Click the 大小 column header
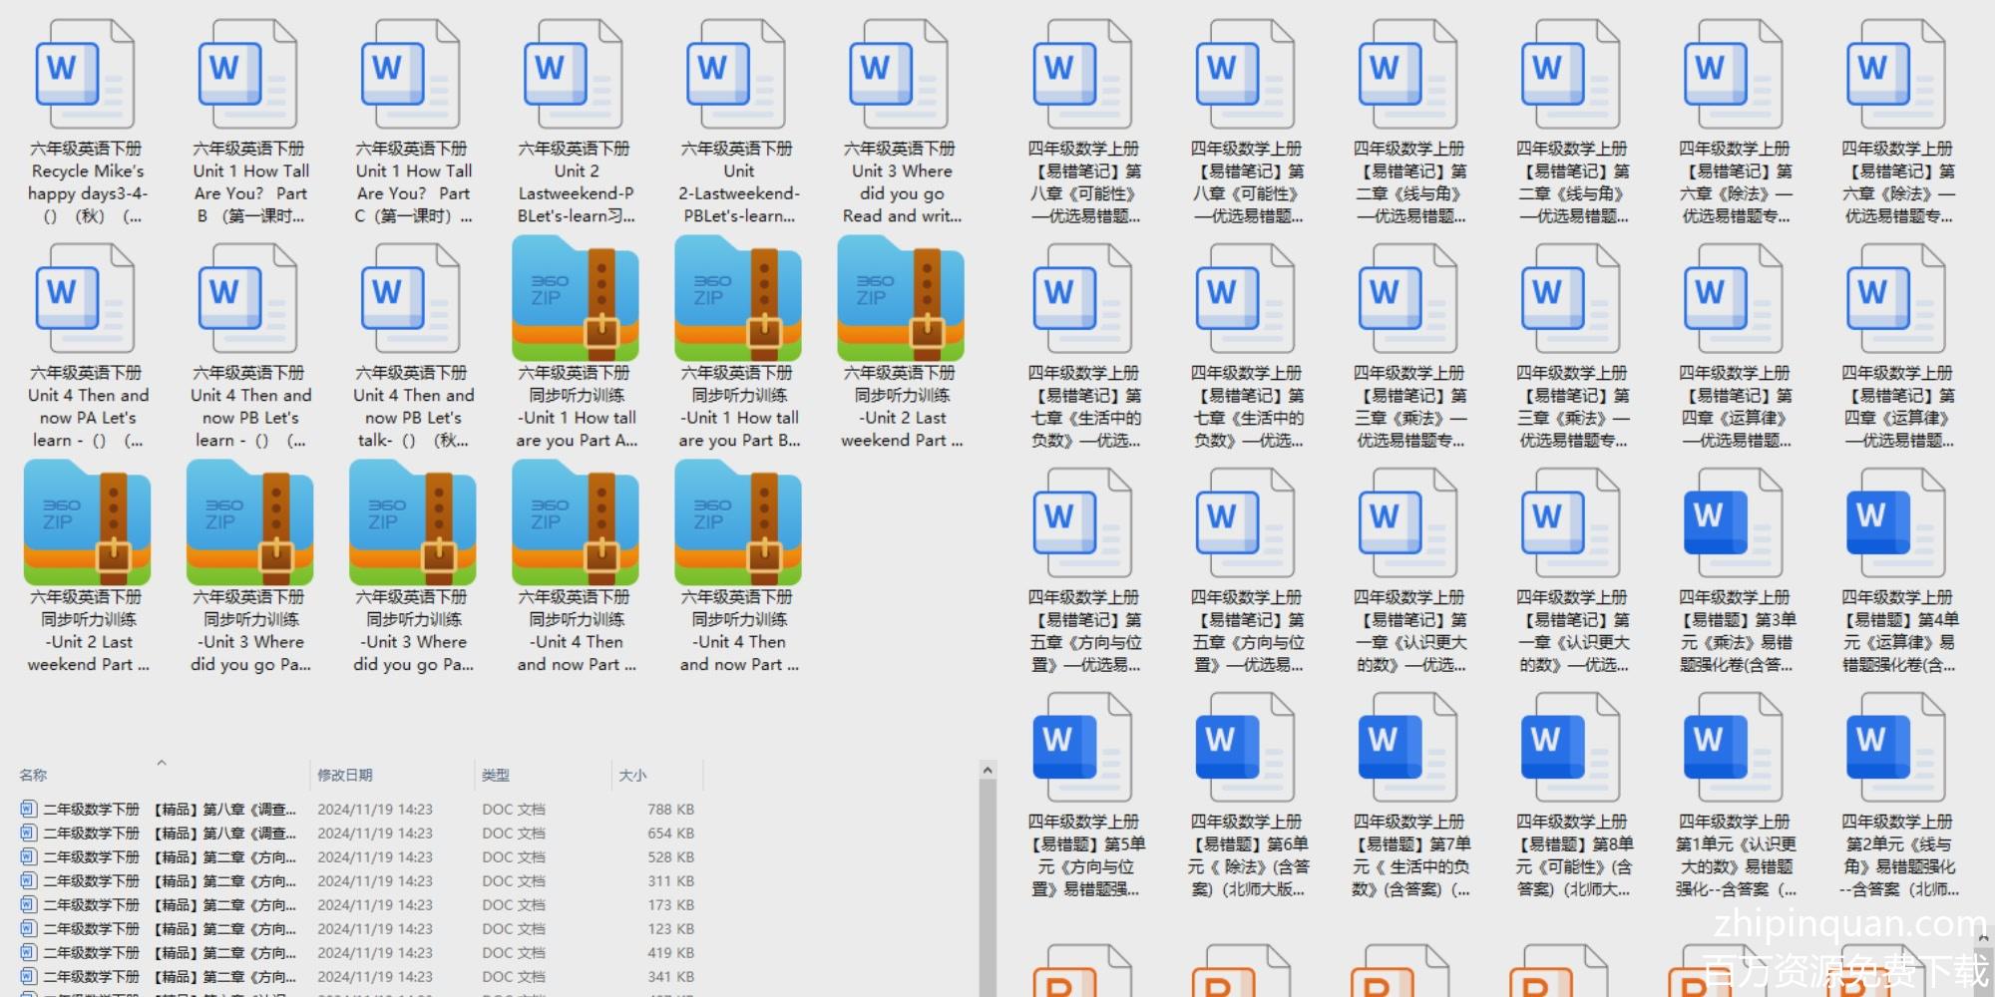This screenshot has height=997, width=1995. point(632,775)
